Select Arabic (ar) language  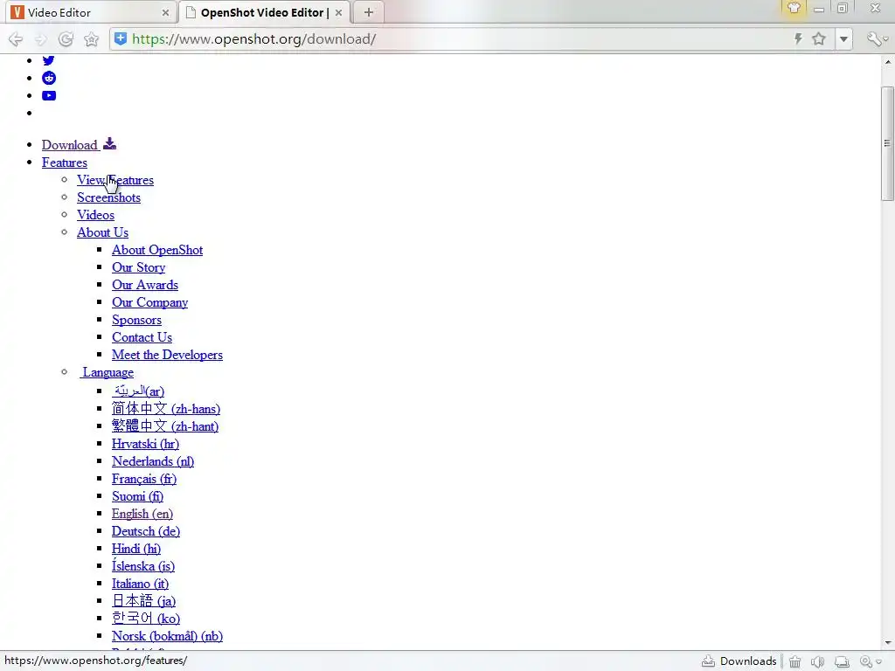coord(139,391)
